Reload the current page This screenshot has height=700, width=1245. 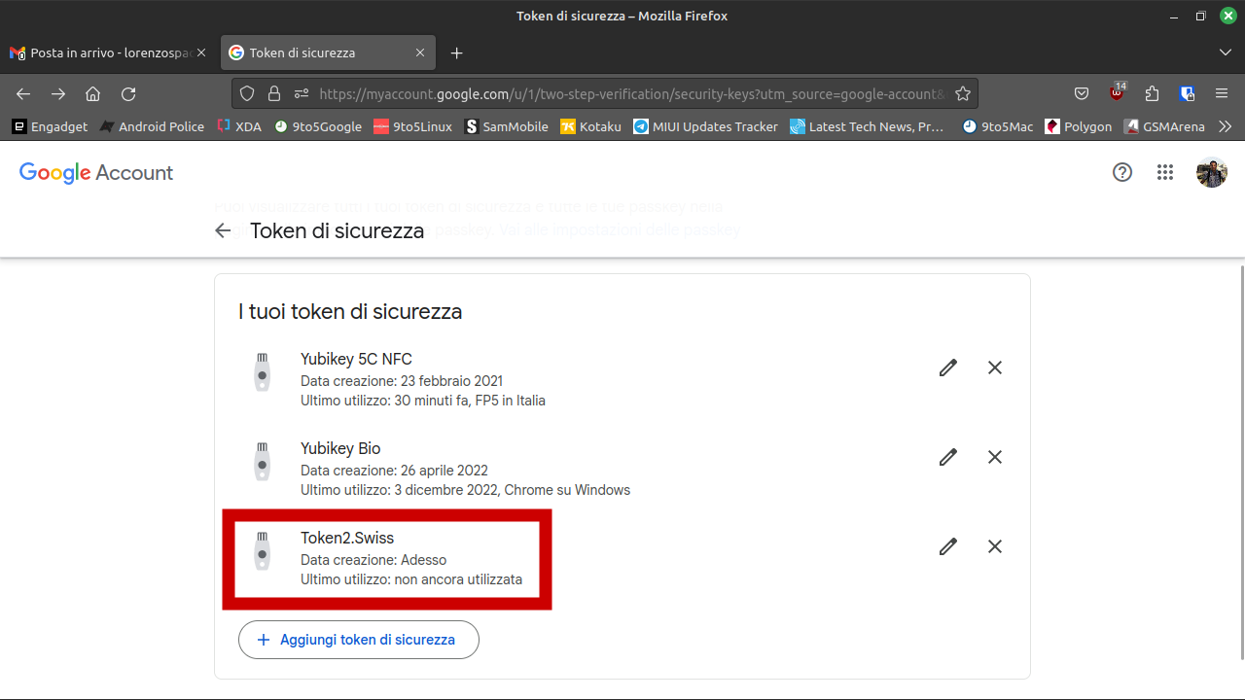[128, 93]
